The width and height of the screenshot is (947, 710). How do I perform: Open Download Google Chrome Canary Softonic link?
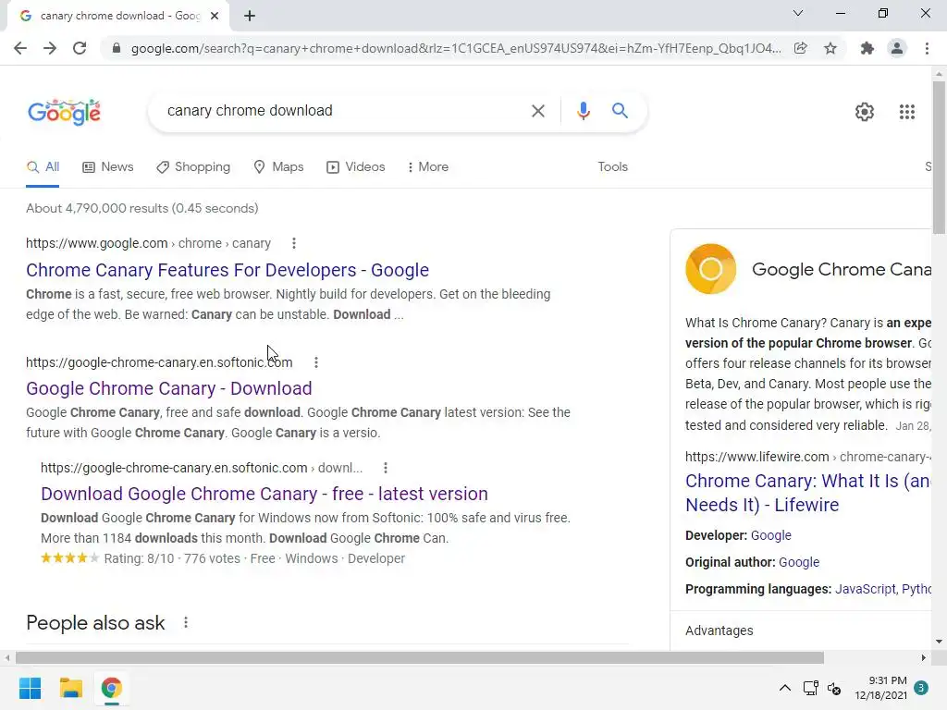264,494
